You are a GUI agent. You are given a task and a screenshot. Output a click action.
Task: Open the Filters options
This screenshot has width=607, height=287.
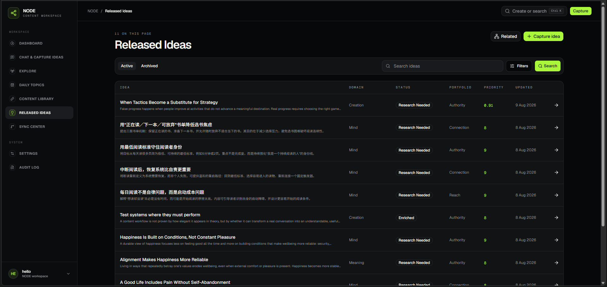[519, 66]
